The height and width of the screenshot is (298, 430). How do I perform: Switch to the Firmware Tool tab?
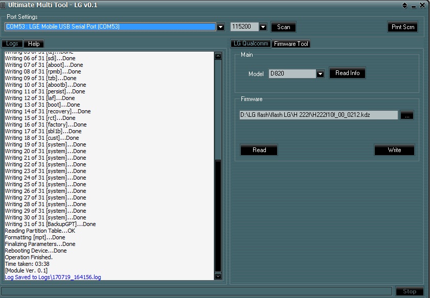291,44
